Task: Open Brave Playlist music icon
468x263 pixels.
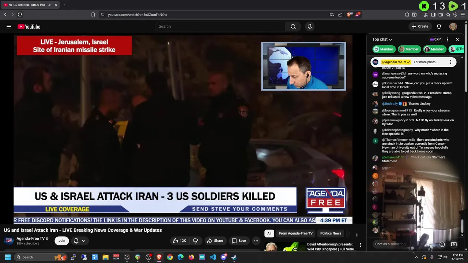Action: pyautogui.click(x=426, y=15)
